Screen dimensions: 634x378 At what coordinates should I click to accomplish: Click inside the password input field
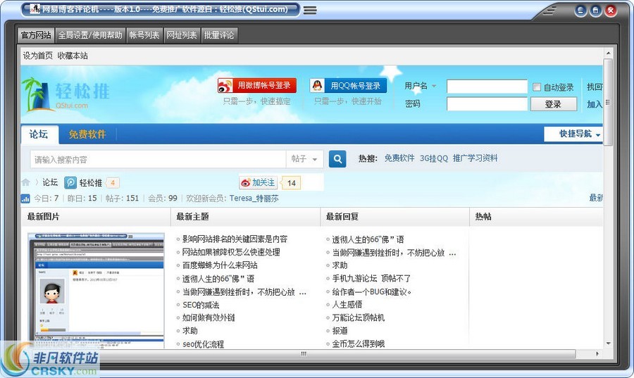[487, 104]
